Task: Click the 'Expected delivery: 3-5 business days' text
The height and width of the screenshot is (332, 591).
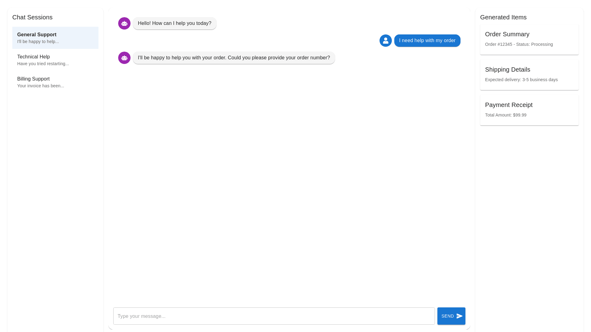Action: (521, 80)
